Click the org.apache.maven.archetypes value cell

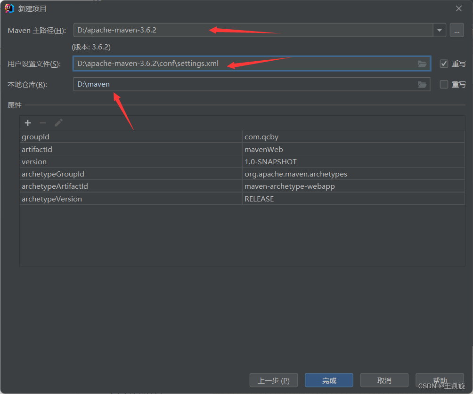click(x=353, y=174)
